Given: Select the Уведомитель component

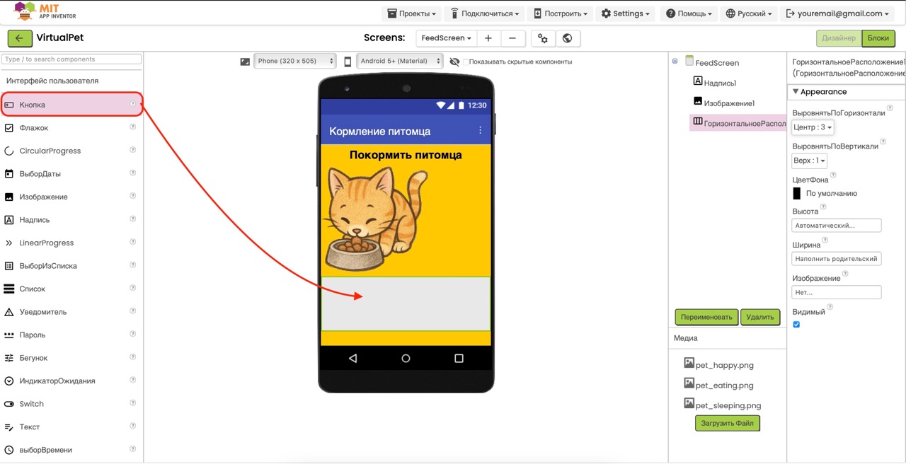Looking at the screenshot, I should (71, 312).
